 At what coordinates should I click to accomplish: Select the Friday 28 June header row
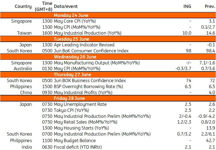click(108, 98)
